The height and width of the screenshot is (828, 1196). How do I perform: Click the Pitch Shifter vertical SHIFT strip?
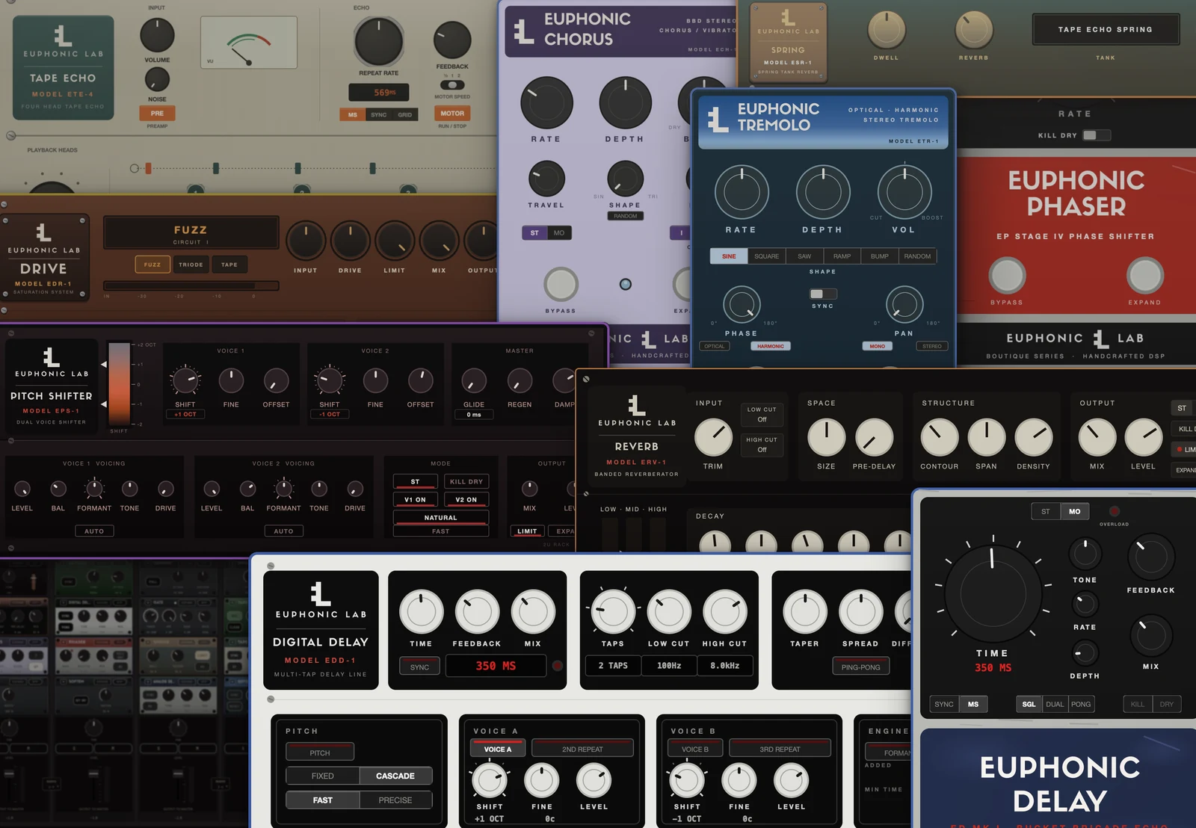(120, 384)
